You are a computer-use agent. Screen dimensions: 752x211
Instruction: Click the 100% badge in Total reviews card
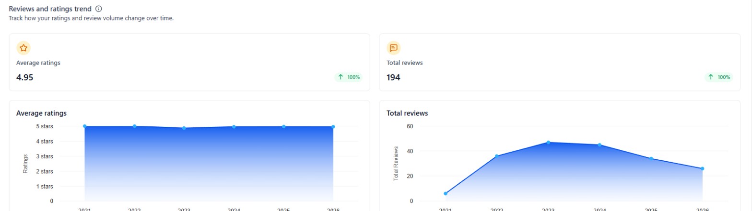point(719,77)
